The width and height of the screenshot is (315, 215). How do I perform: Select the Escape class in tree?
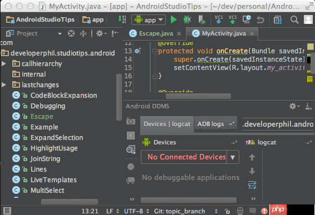click(x=32, y=117)
